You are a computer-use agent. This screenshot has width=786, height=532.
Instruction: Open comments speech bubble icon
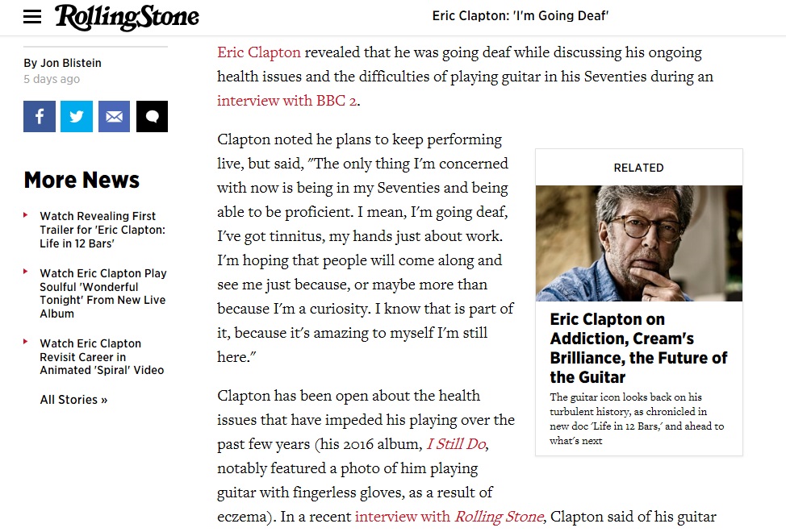152,116
